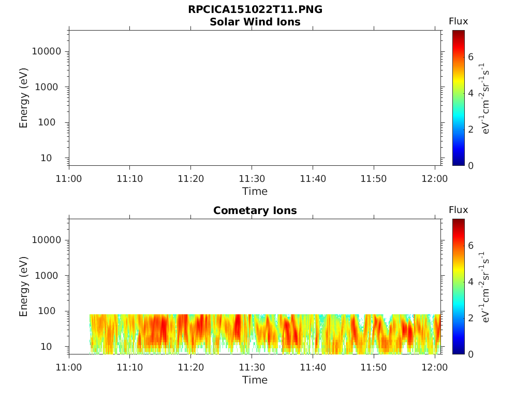Click the Time axis label under Solar Wind plot
530x398 pixels.
tap(255, 191)
